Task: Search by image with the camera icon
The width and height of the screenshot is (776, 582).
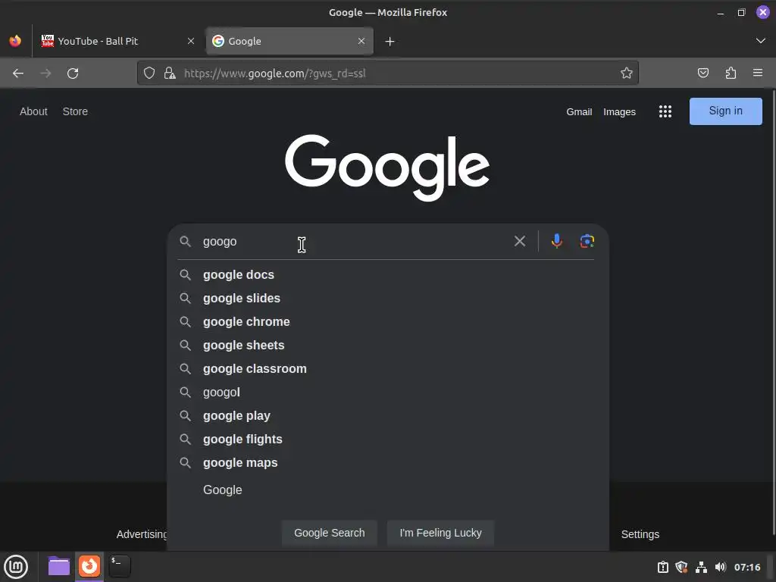Action: [587, 241]
